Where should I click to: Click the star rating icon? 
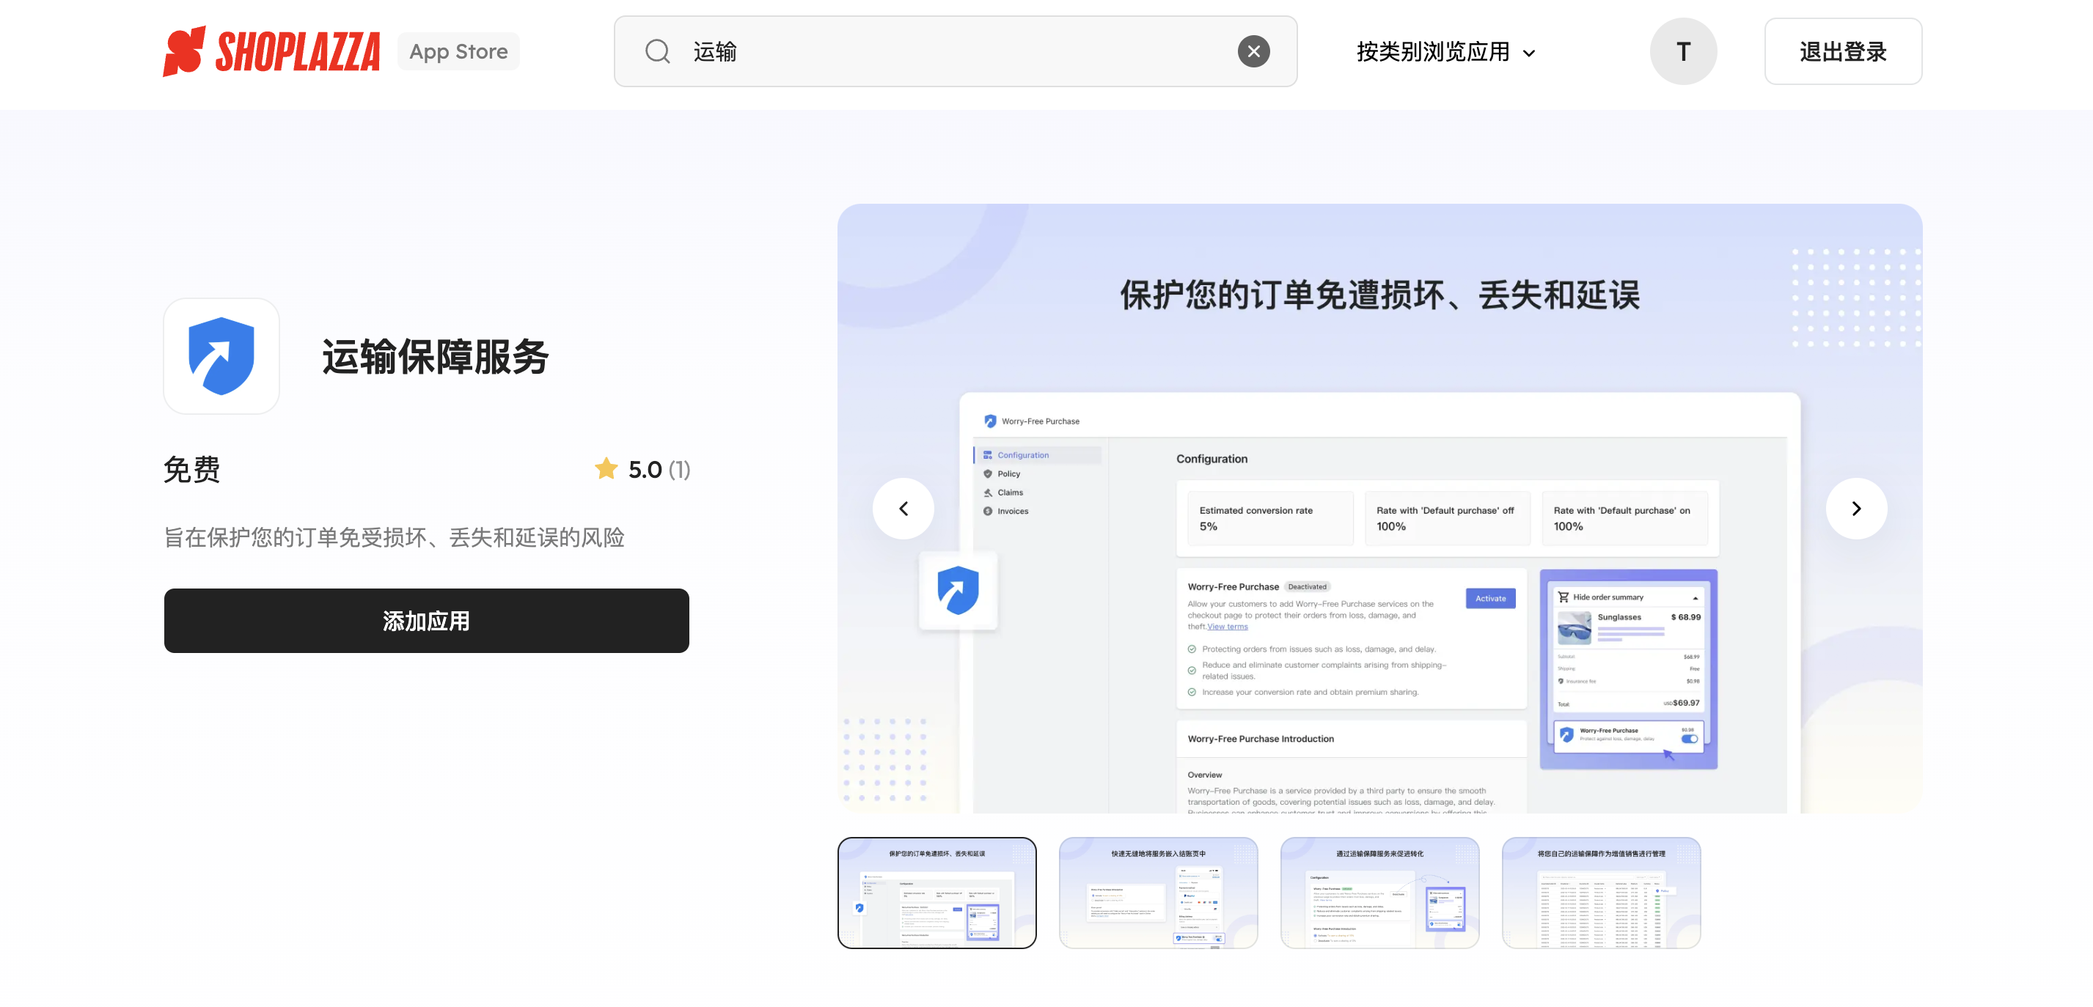[605, 468]
